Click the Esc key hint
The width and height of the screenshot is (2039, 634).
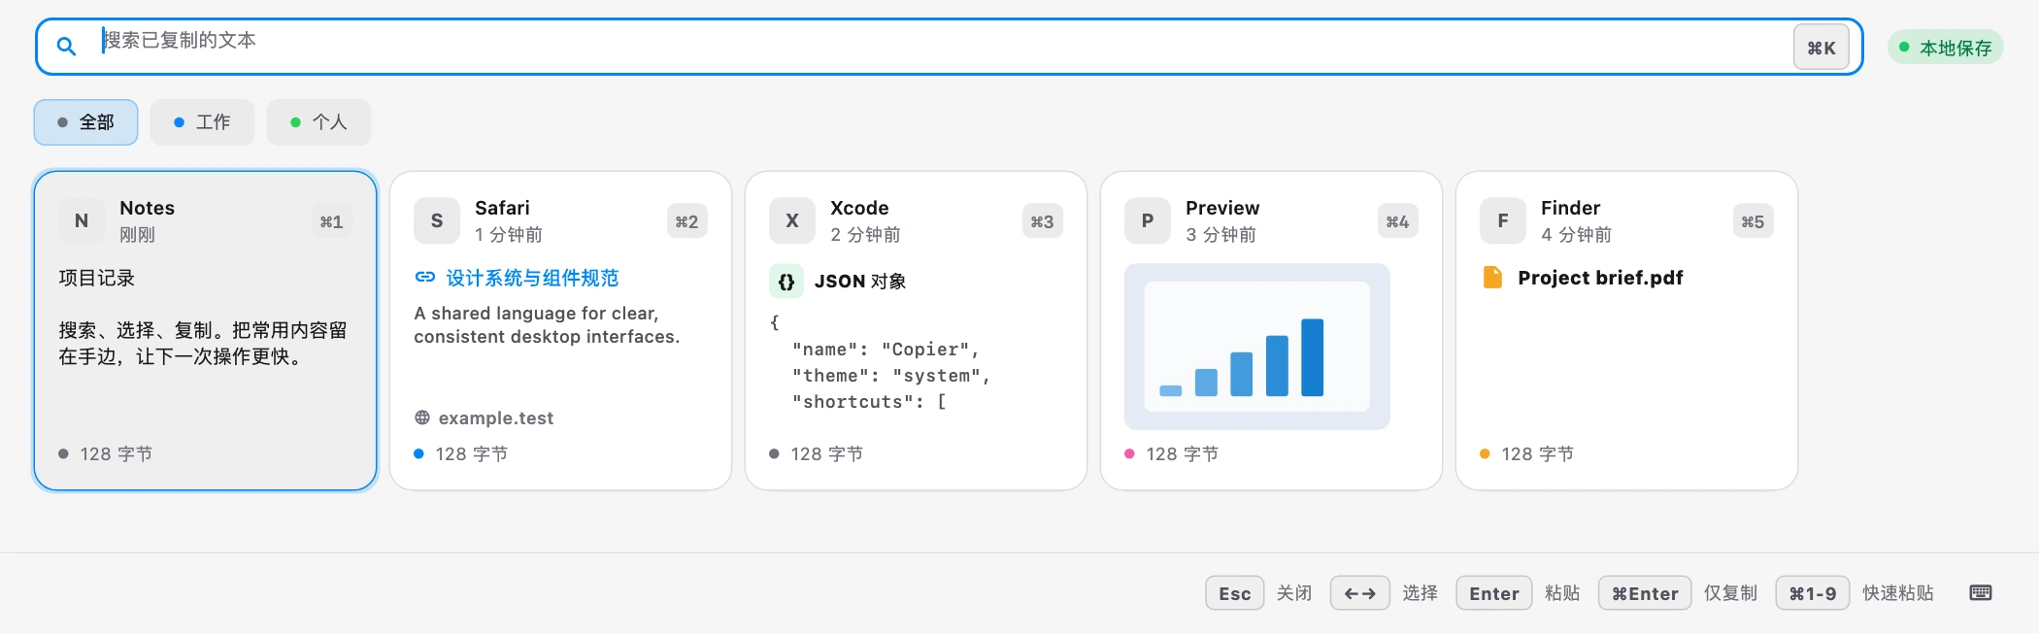[1235, 593]
